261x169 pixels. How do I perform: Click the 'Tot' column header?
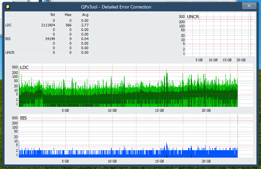pyautogui.click(x=52, y=15)
